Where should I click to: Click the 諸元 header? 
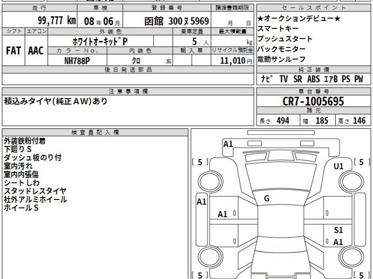coord(314,111)
